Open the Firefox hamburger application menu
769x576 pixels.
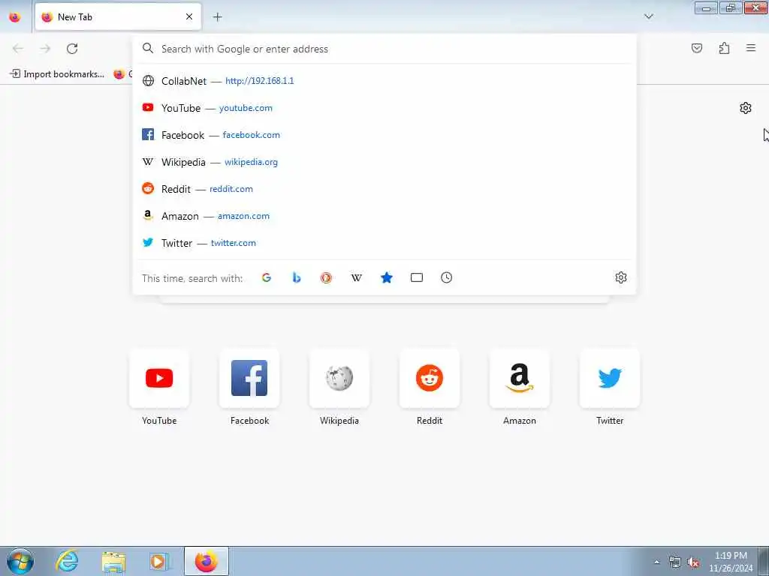(751, 48)
